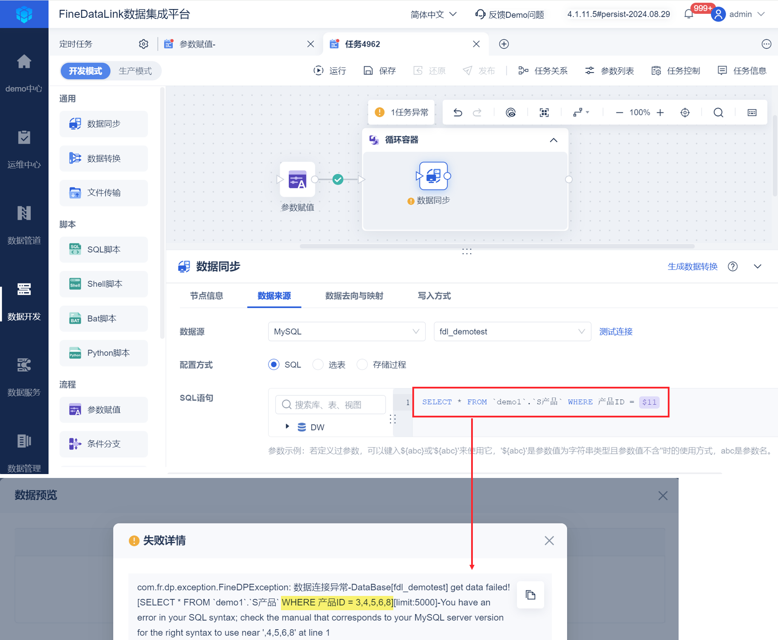Click the 保存 button
The height and width of the screenshot is (640, 778).
tap(379, 71)
